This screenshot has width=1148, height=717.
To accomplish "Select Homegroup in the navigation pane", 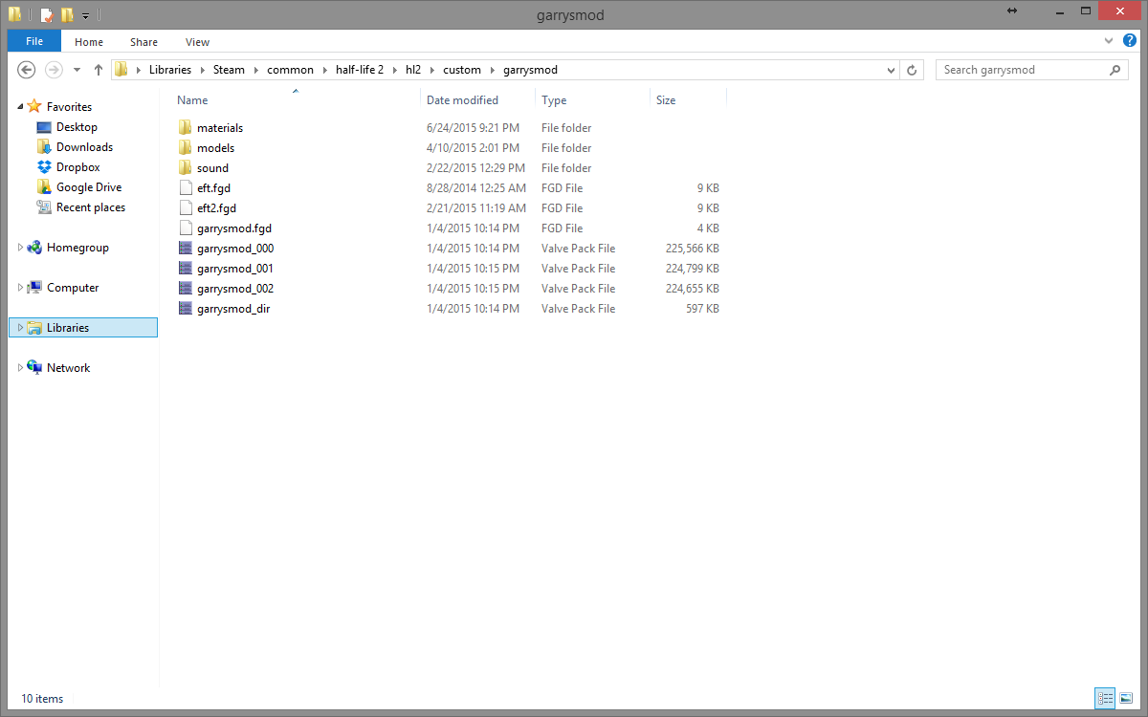I will tap(77, 248).
